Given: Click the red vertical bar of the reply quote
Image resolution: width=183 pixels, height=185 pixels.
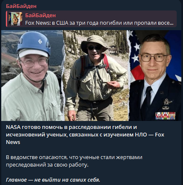Looking at the screenshot, I should pos(7,19).
